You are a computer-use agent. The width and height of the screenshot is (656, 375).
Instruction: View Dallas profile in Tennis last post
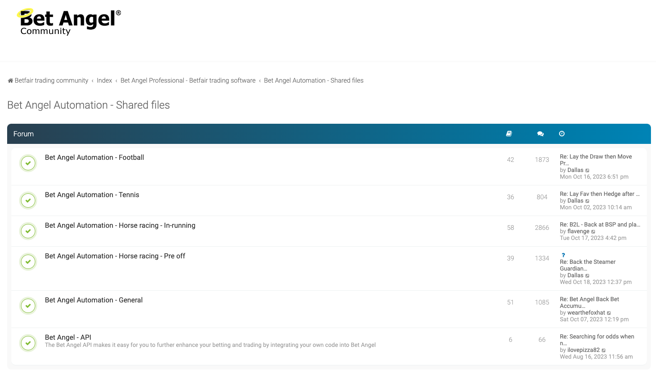pos(575,201)
